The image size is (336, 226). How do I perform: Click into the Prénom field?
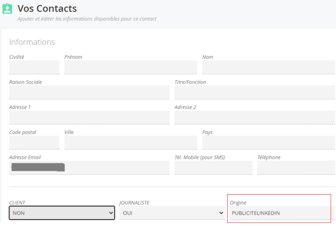pyautogui.click(x=130, y=67)
